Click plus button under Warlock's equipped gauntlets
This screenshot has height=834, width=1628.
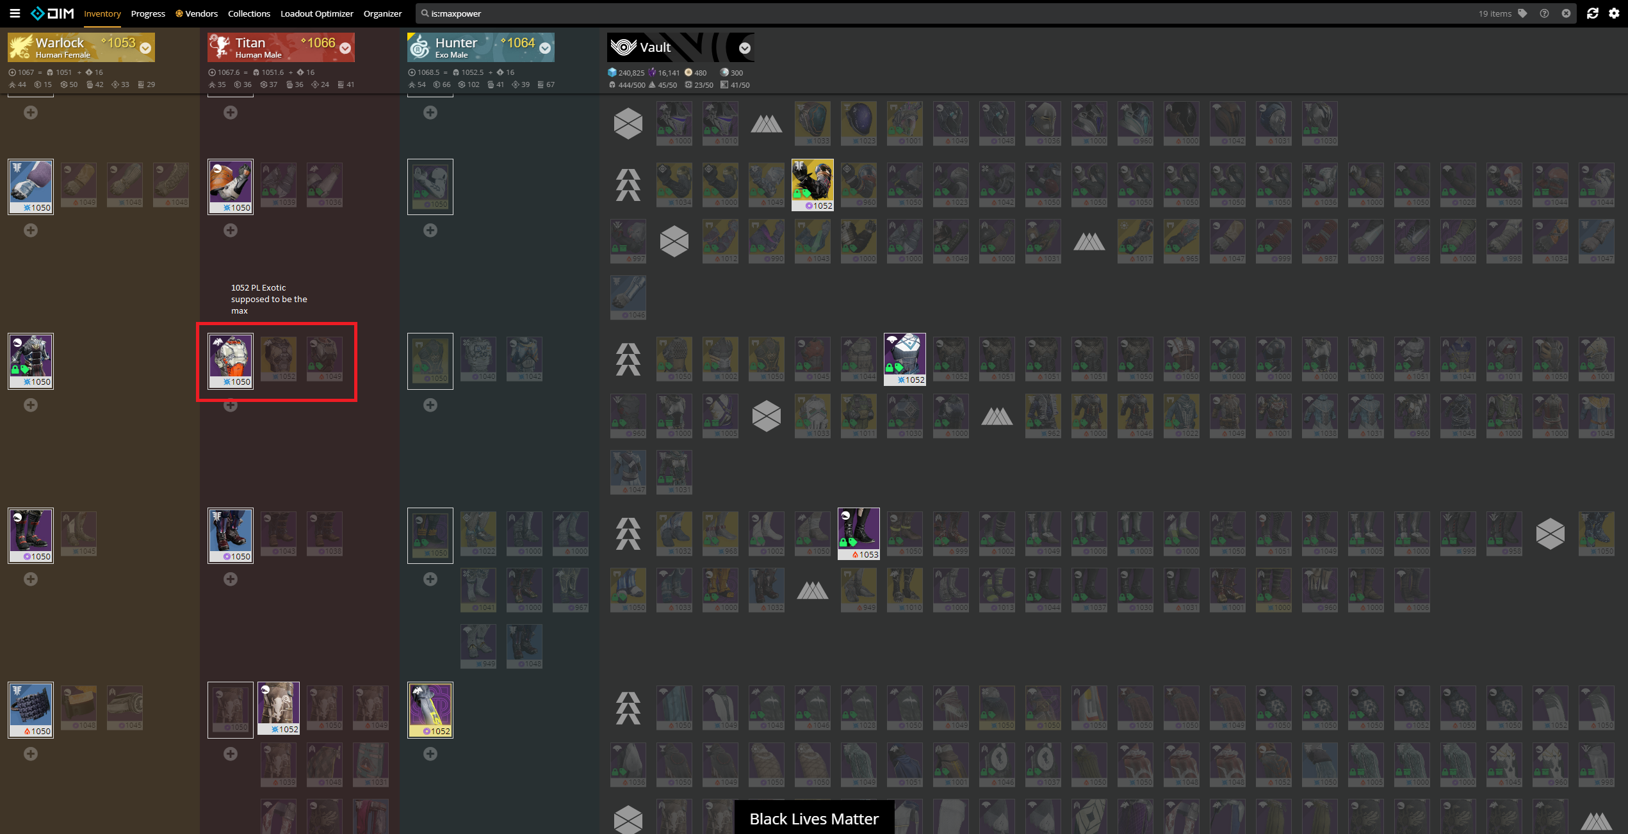(x=31, y=230)
